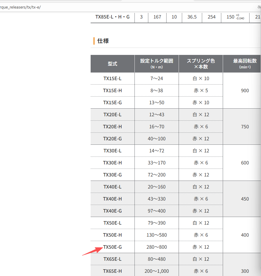
Task: Click the 200～1,000 torque range cell
Action: click(x=157, y=271)
